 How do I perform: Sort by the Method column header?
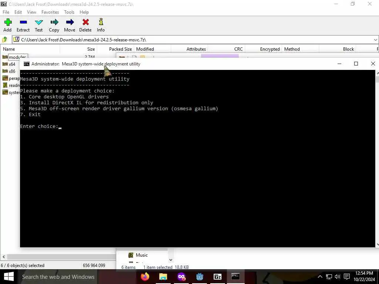point(301,49)
